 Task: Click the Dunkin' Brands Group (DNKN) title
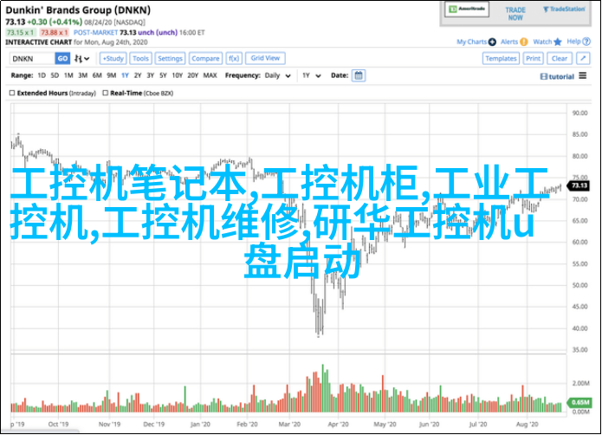[78, 10]
